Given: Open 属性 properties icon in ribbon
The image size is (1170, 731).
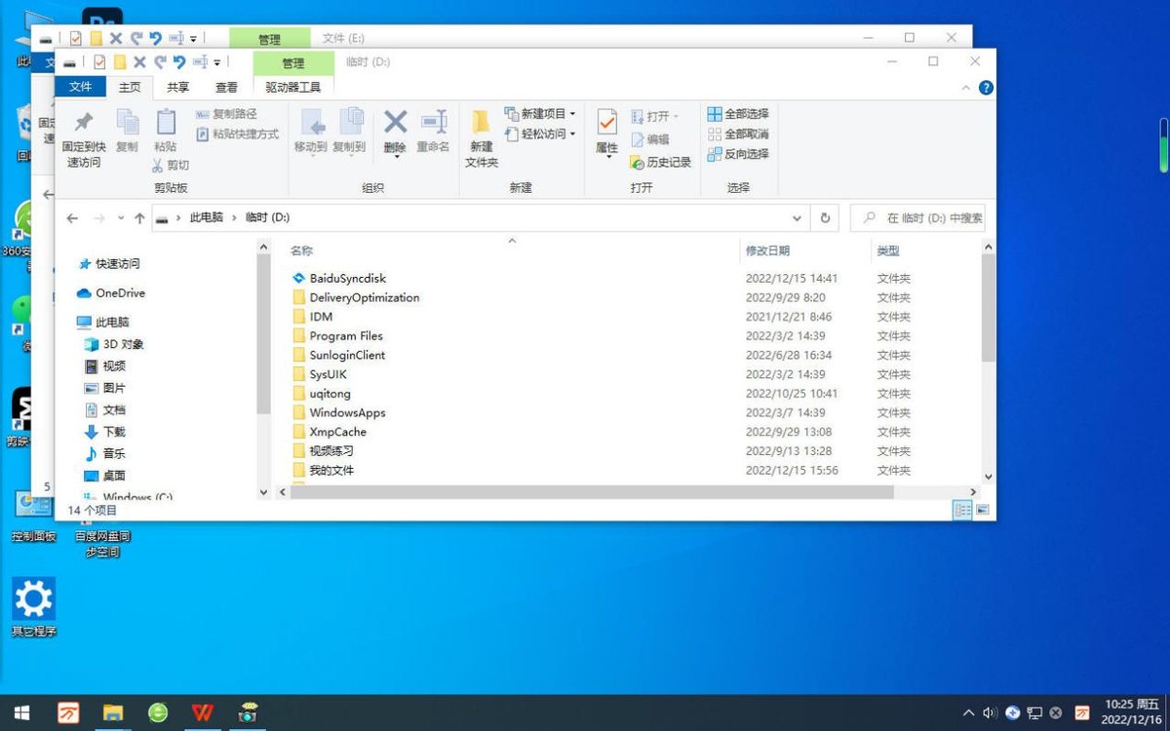Looking at the screenshot, I should tap(606, 123).
